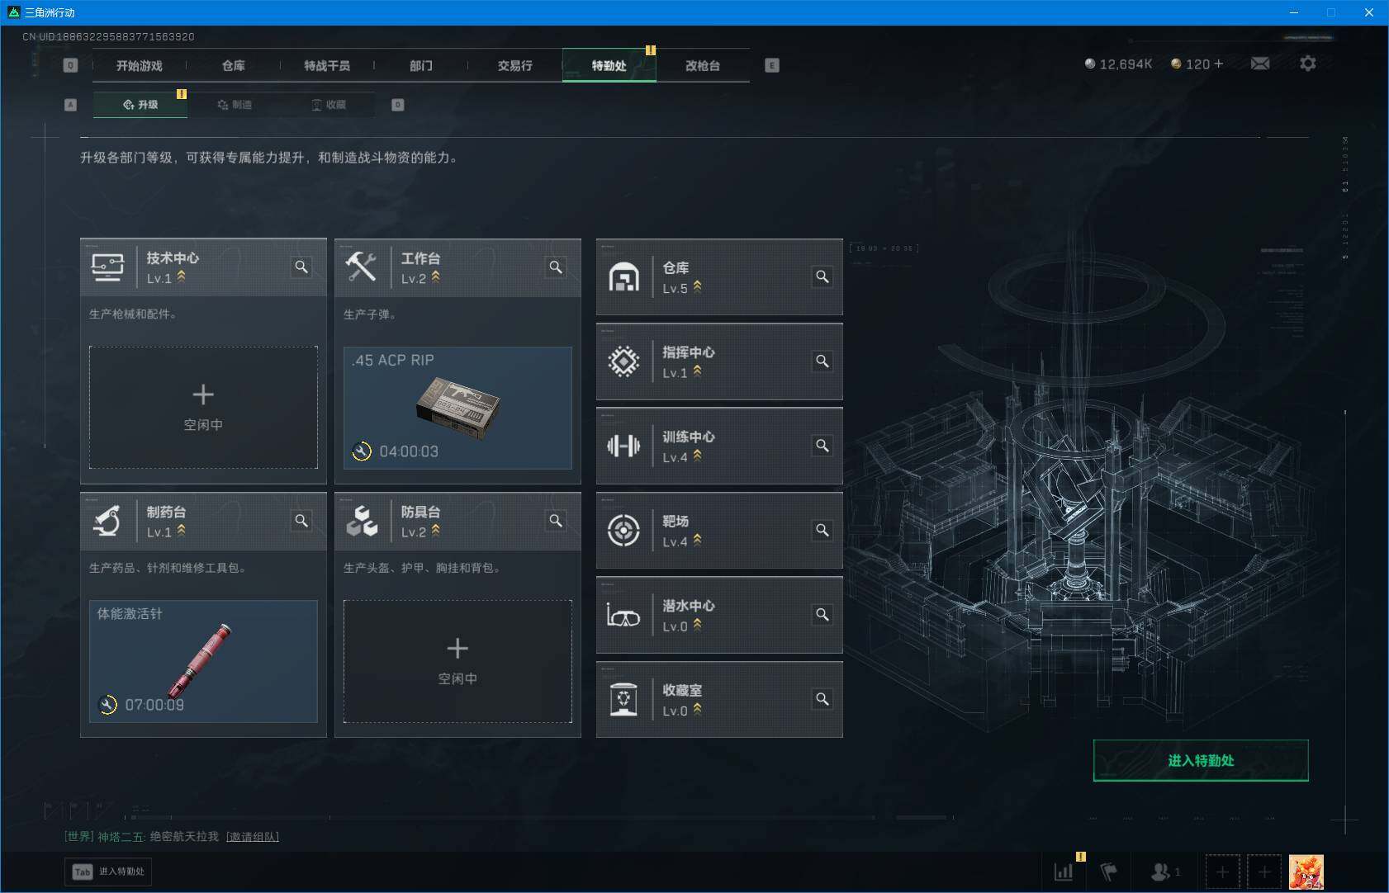This screenshot has height=893, width=1389.
Task: Inspect 指挥中心 with its magnifier icon
Action: [822, 361]
